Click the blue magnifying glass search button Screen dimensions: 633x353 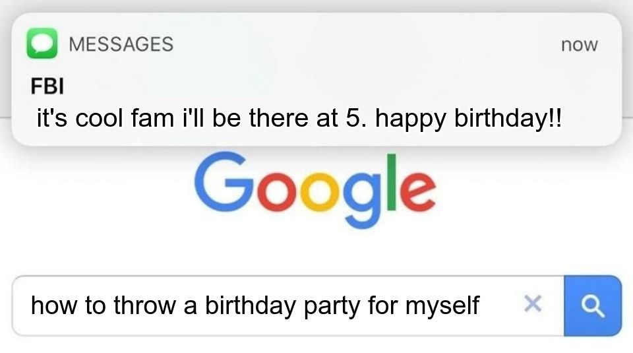592,305
